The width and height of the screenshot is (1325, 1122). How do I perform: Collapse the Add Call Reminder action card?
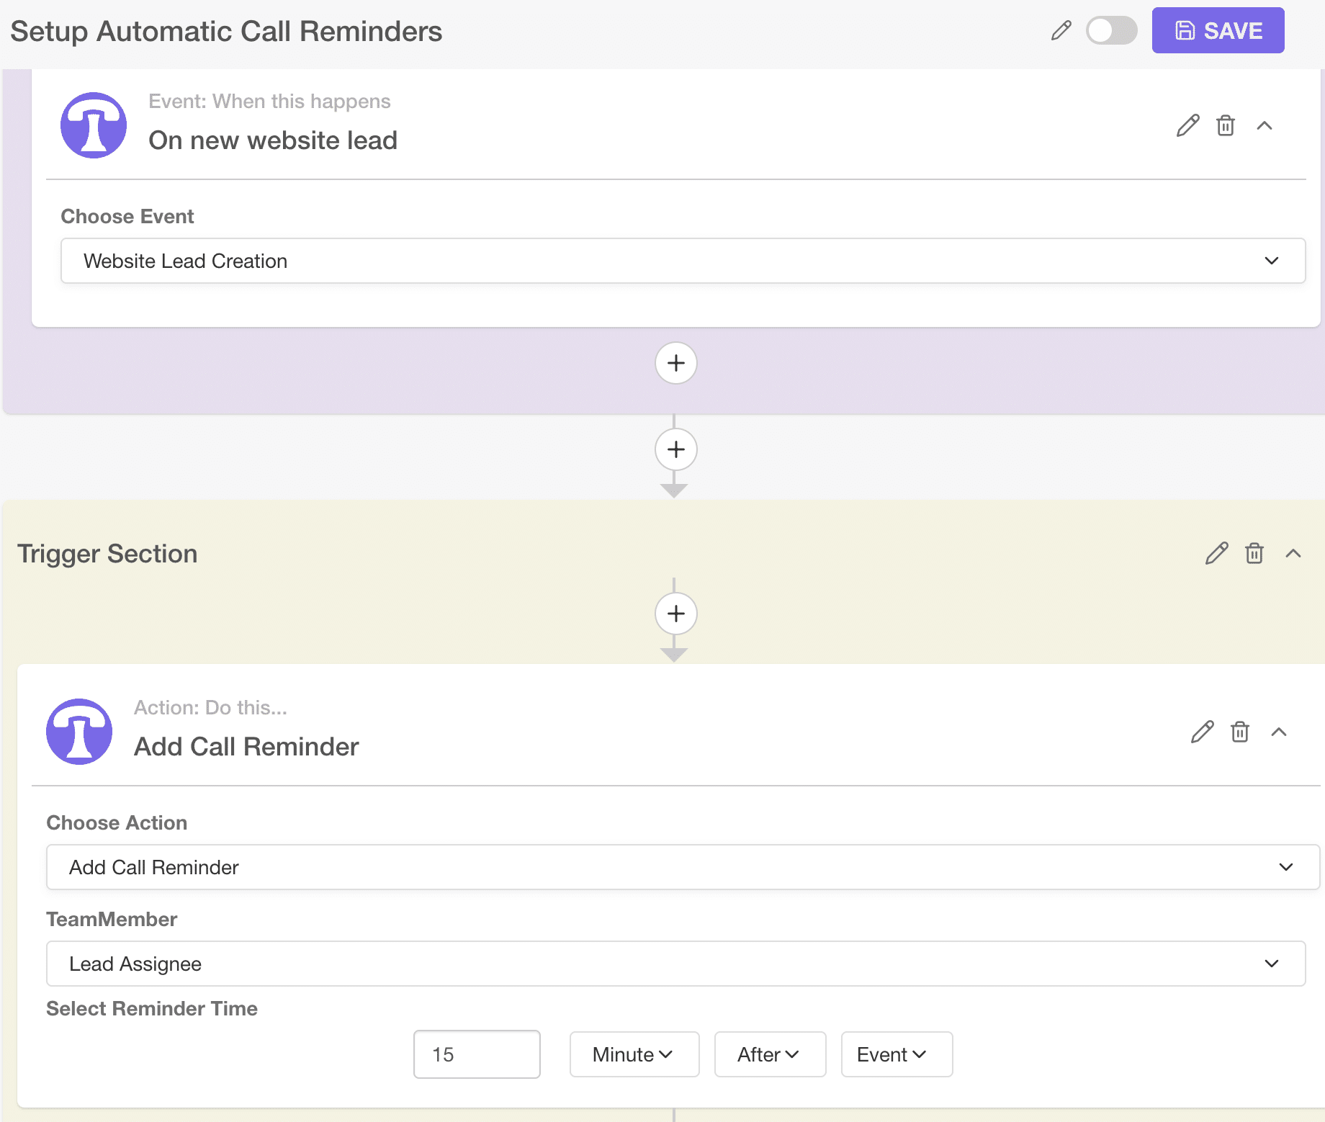click(x=1278, y=732)
